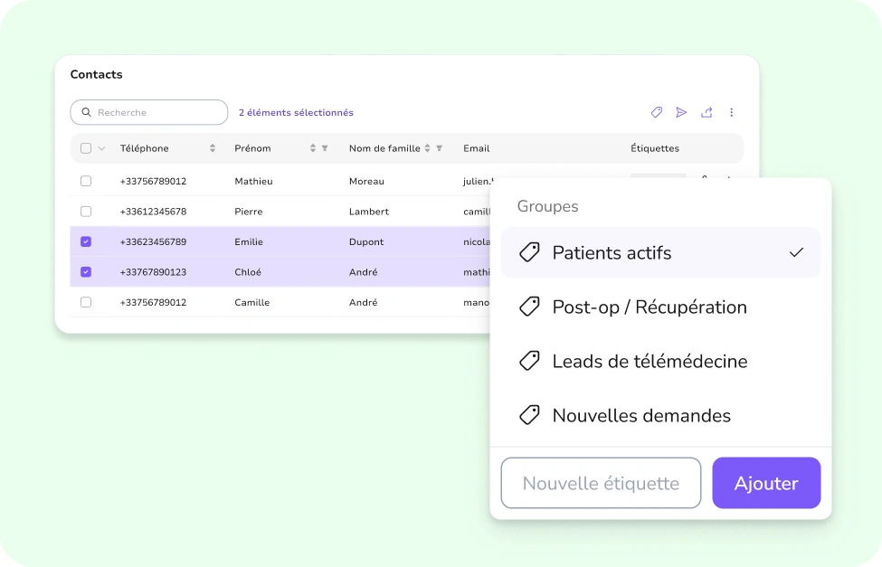Viewport: 882px width, 567px height.
Task: Click the filter icon on the Prénom column
Action: coord(325,148)
